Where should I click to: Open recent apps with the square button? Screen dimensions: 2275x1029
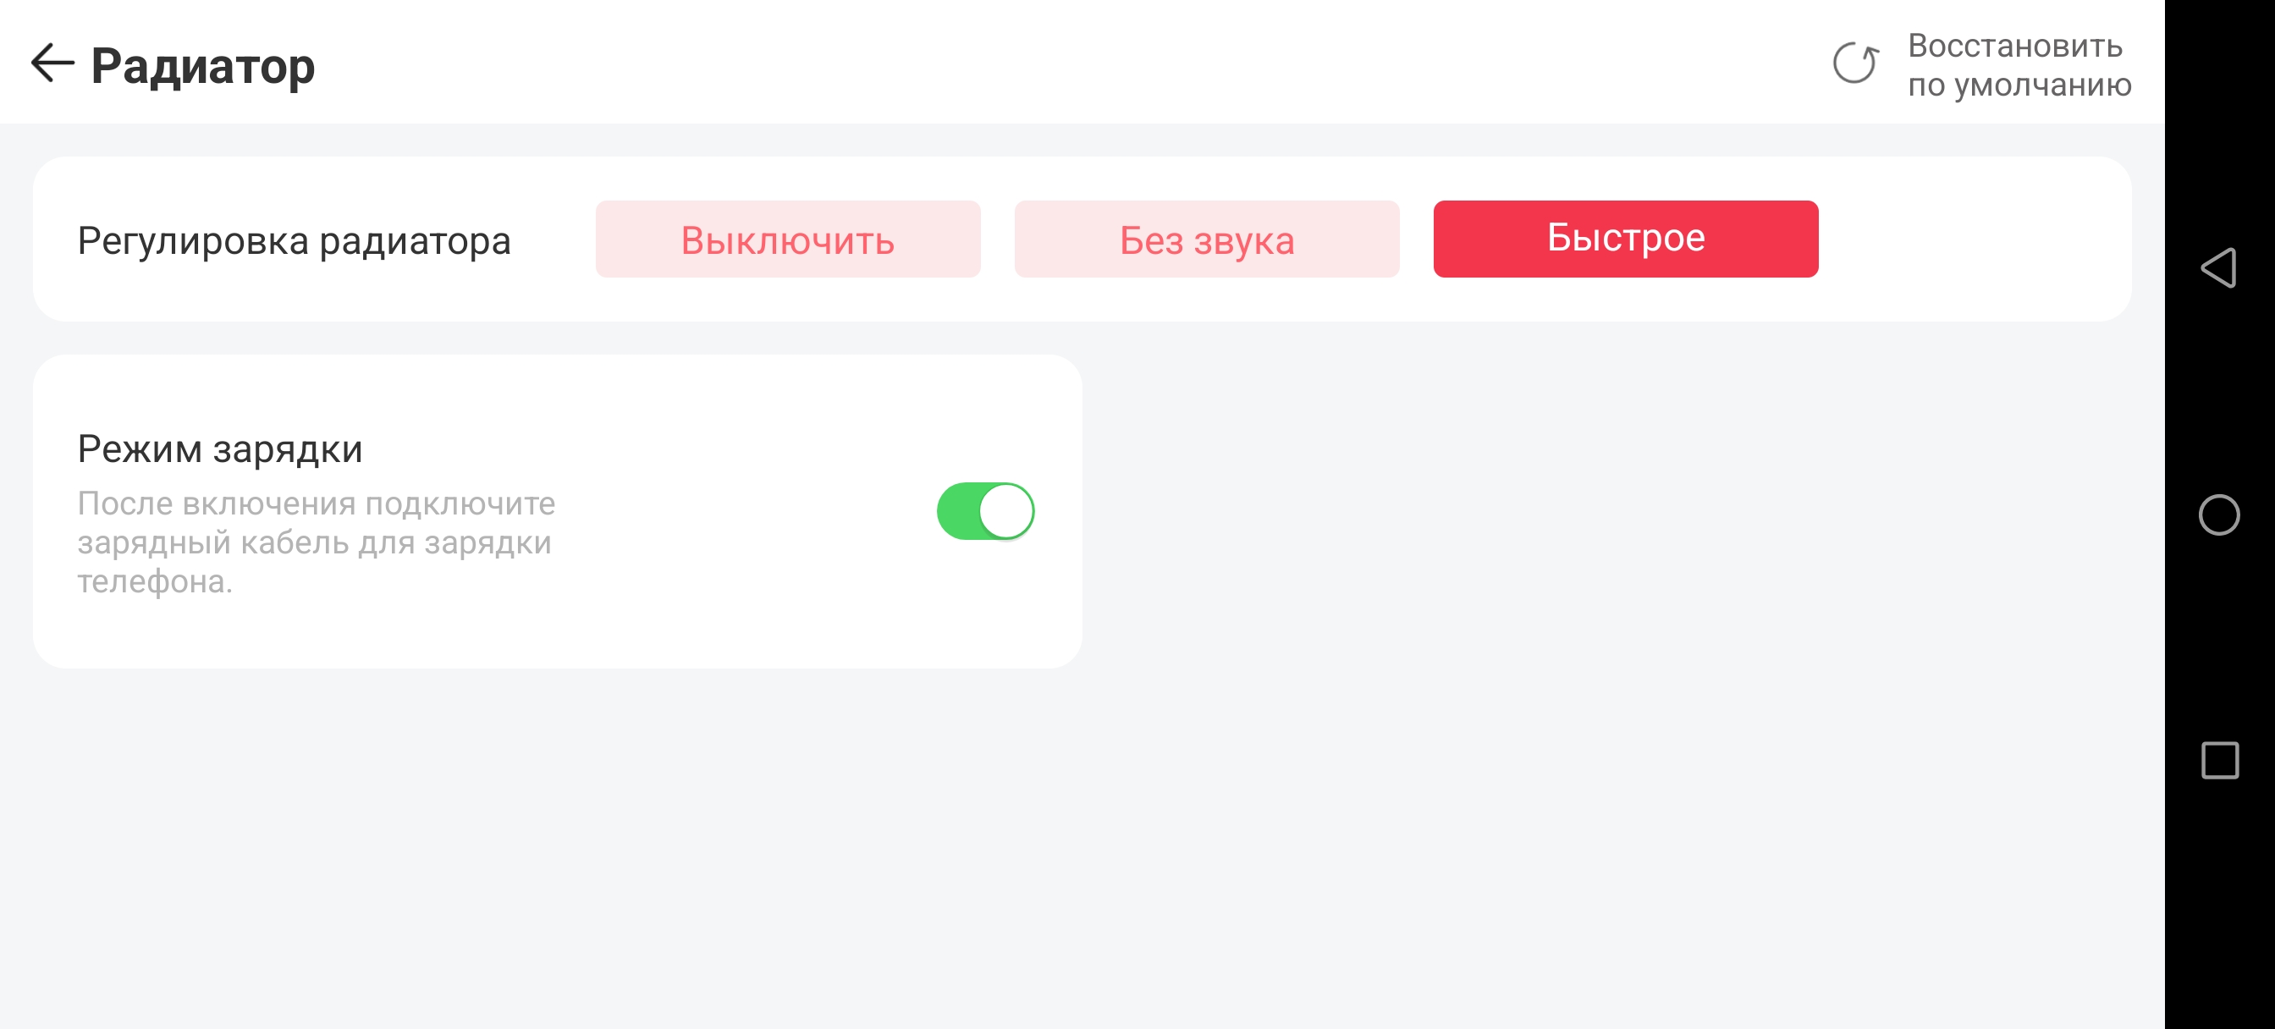(x=2219, y=761)
